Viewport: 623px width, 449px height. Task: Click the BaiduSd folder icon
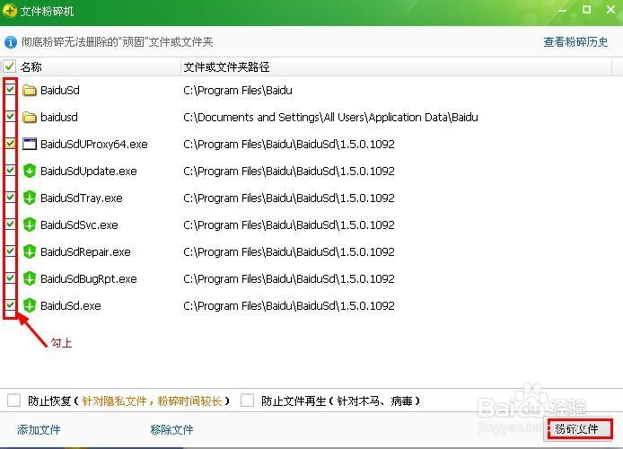click(30, 91)
